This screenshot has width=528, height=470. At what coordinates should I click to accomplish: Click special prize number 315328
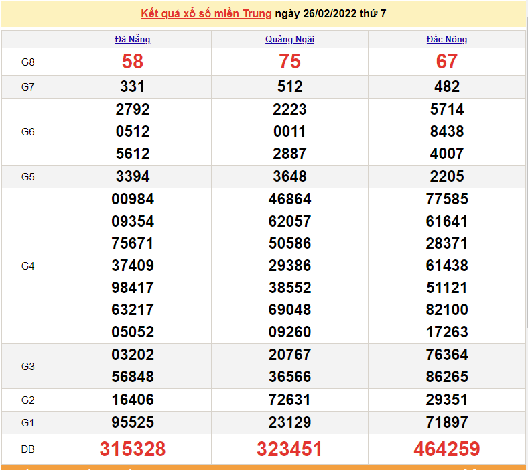pos(133,449)
